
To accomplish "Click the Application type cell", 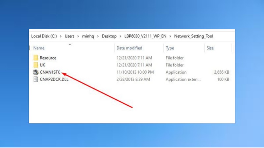I will click(x=176, y=72).
